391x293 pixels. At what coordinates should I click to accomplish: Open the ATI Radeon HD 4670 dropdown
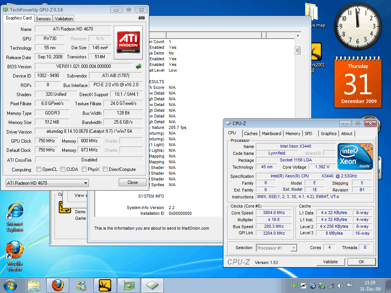tap(47, 183)
